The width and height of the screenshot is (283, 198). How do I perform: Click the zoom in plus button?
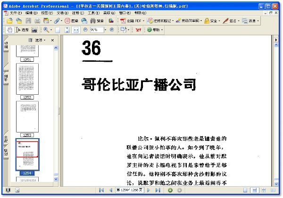click(112, 30)
